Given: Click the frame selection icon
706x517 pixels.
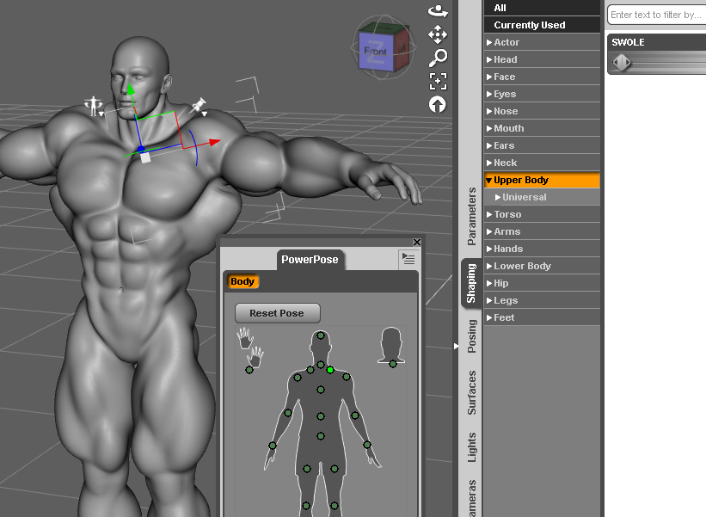Looking at the screenshot, I should 438,82.
